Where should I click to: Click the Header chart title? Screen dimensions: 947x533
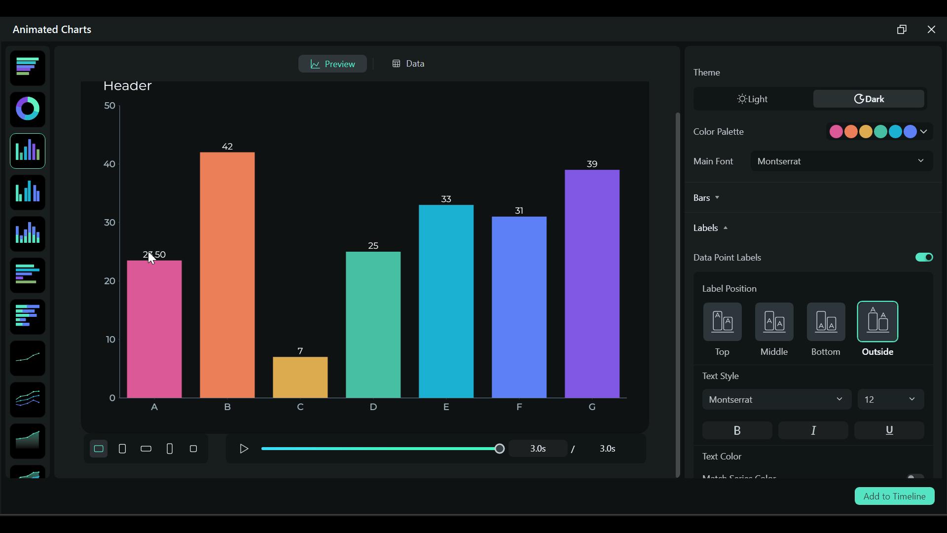click(127, 86)
